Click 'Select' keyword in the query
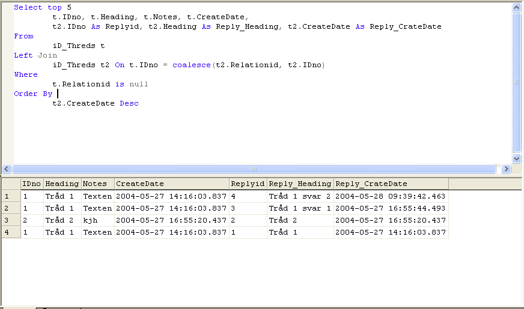Viewport: 524px width, 309px height. [28, 7]
